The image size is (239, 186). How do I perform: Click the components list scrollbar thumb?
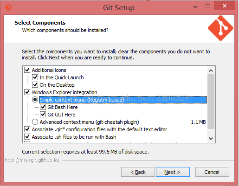(x=211, y=102)
